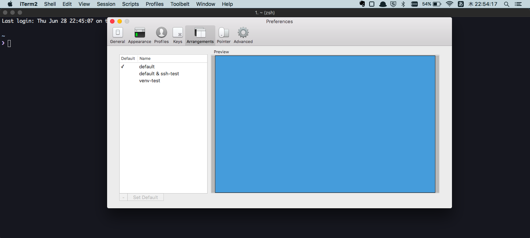The width and height of the screenshot is (530, 238).
Task: Click the square outline menu bar icon
Action: 372,4
